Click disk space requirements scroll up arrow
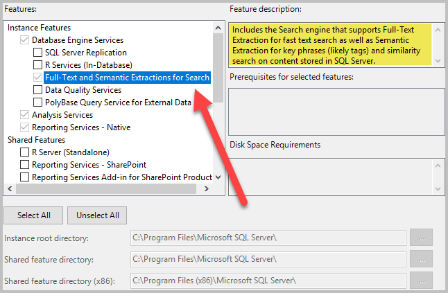Viewport: 448px width, 293px height. (x=438, y=166)
